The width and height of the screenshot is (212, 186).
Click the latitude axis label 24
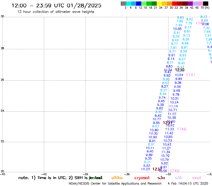[2, 111]
